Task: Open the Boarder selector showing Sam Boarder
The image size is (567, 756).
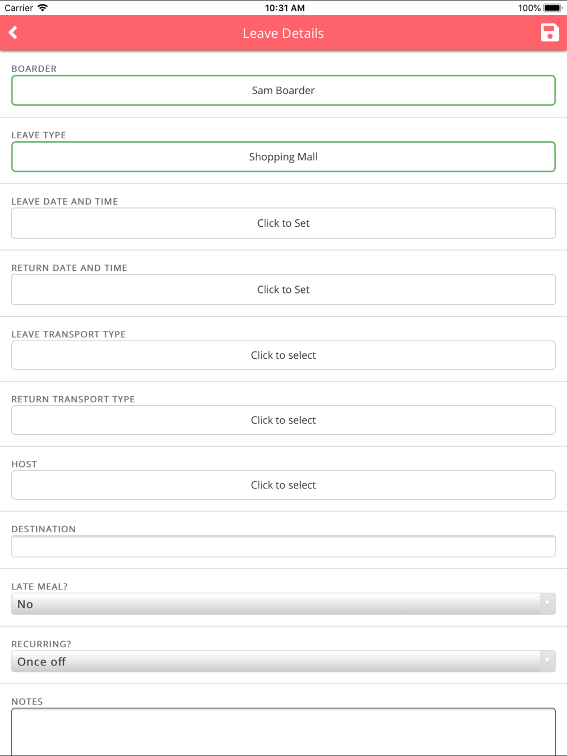Action: (283, 90)
